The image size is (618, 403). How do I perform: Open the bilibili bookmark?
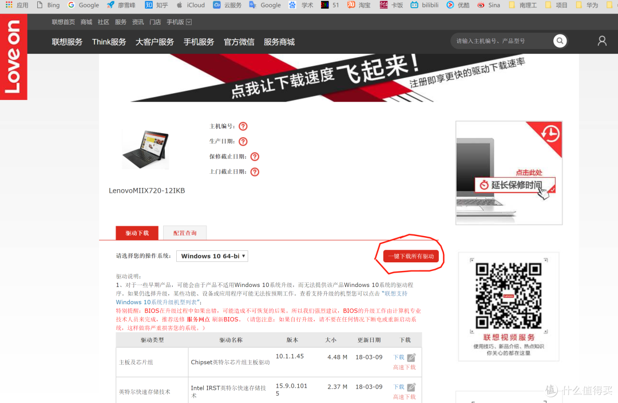coord(425,5)
